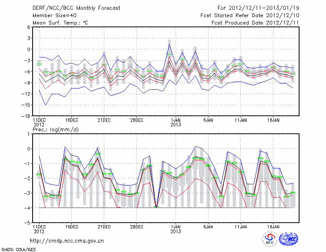Click 1JAN 2013 label under temperature chart
Screen dimensions: 326x252
point(176,122)
